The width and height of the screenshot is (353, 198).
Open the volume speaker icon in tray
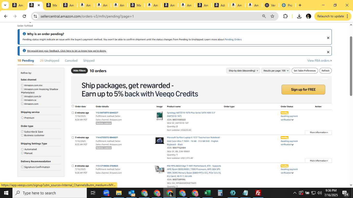click(320, 193)
